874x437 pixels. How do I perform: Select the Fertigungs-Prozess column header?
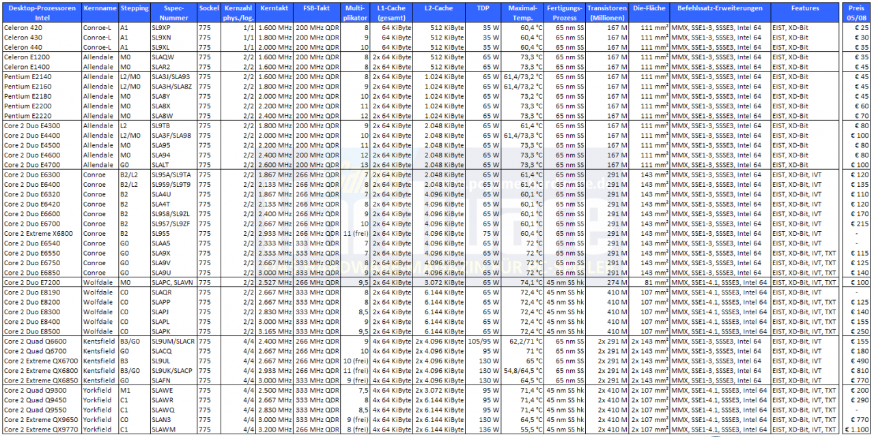(565, 12)
